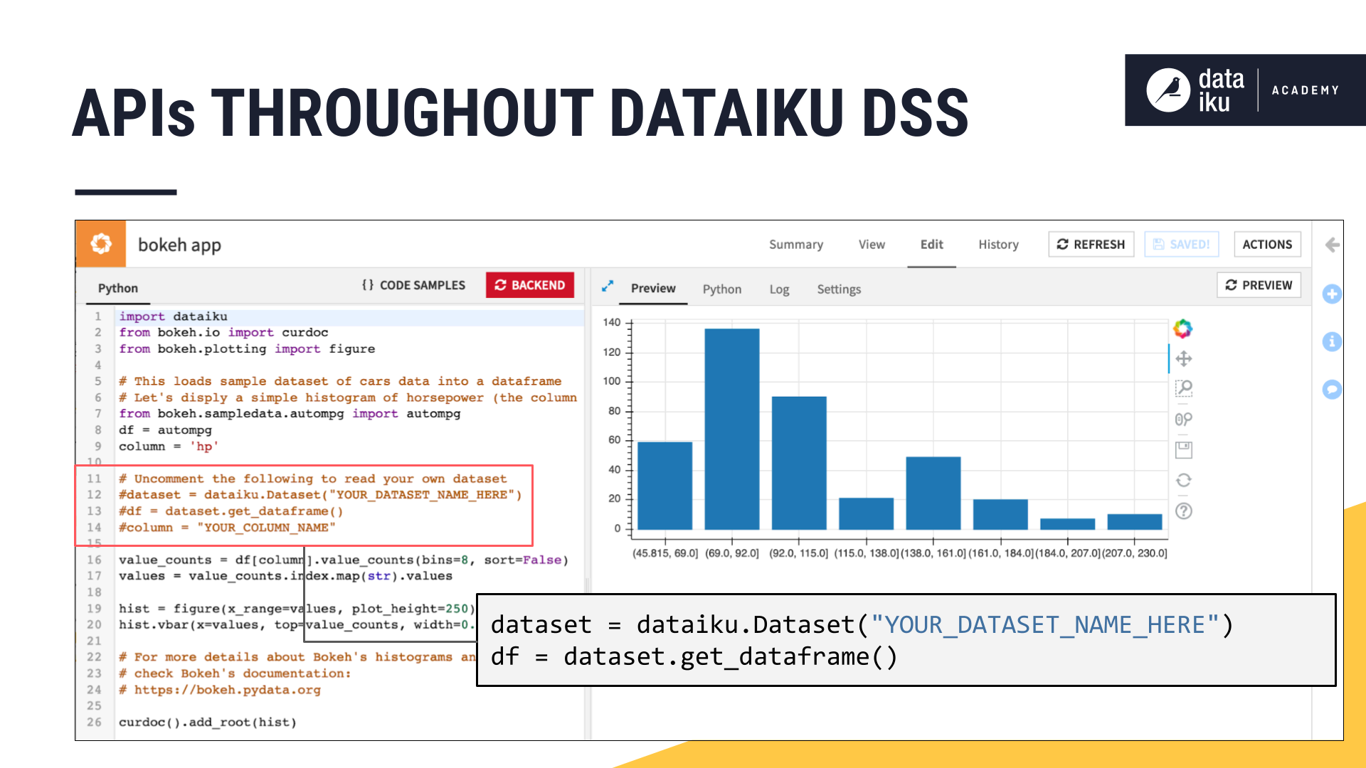Toggle fullscreen preview with the expand arrows
This screenshot has width=1366, height=768.
pyautogui.click(x=608, y=287)
